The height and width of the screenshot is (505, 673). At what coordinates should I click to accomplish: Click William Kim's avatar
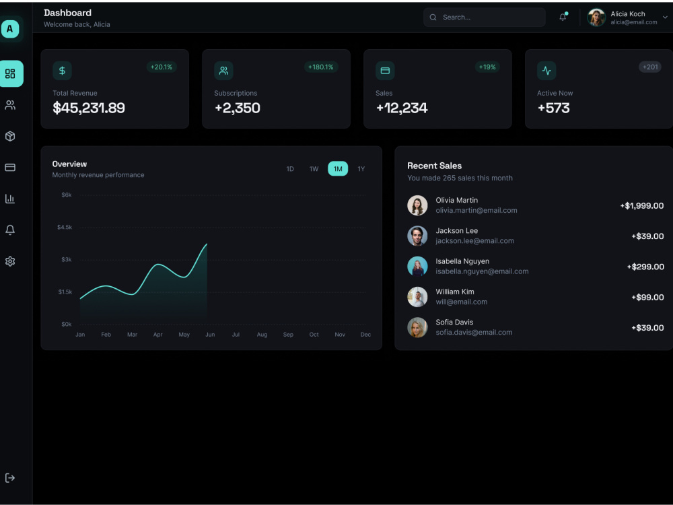(x=417, y=297)
